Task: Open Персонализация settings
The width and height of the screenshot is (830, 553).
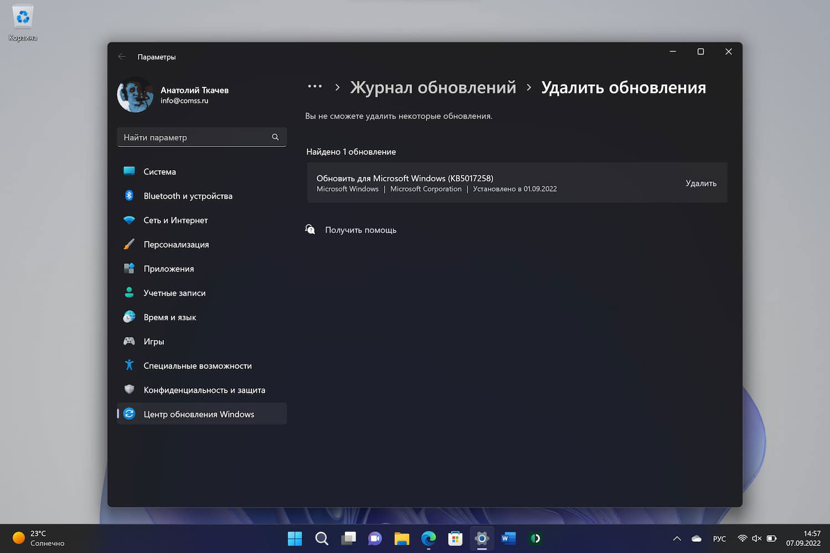Action: point(201,244)
